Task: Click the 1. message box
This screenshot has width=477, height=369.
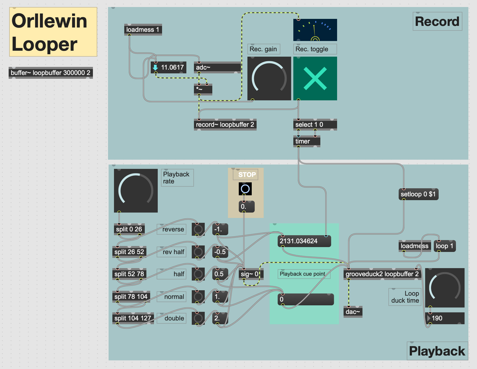Action: (220, 297)
